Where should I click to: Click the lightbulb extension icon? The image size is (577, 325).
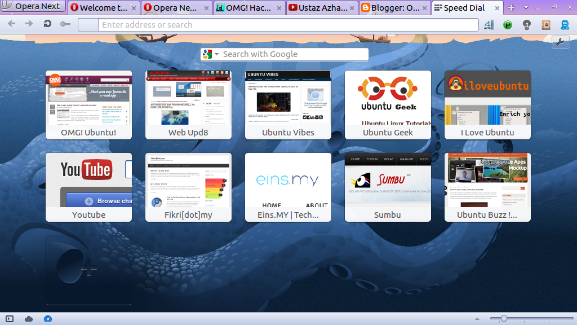pyautogui.click(x=527, y=24)
